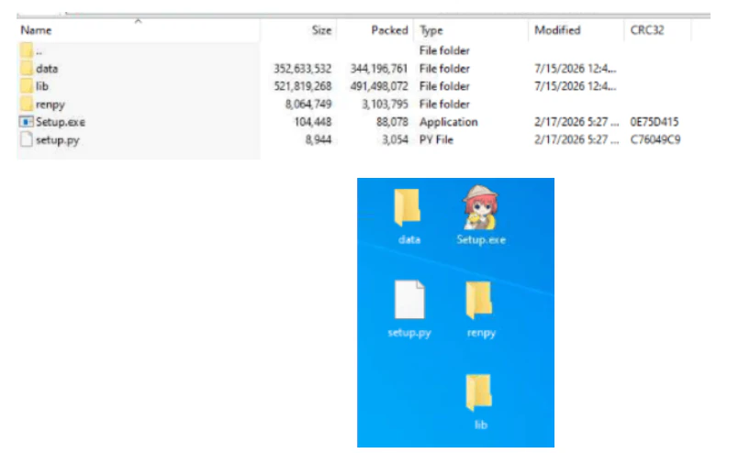Select the setup.py file icon on desktop

409,299
